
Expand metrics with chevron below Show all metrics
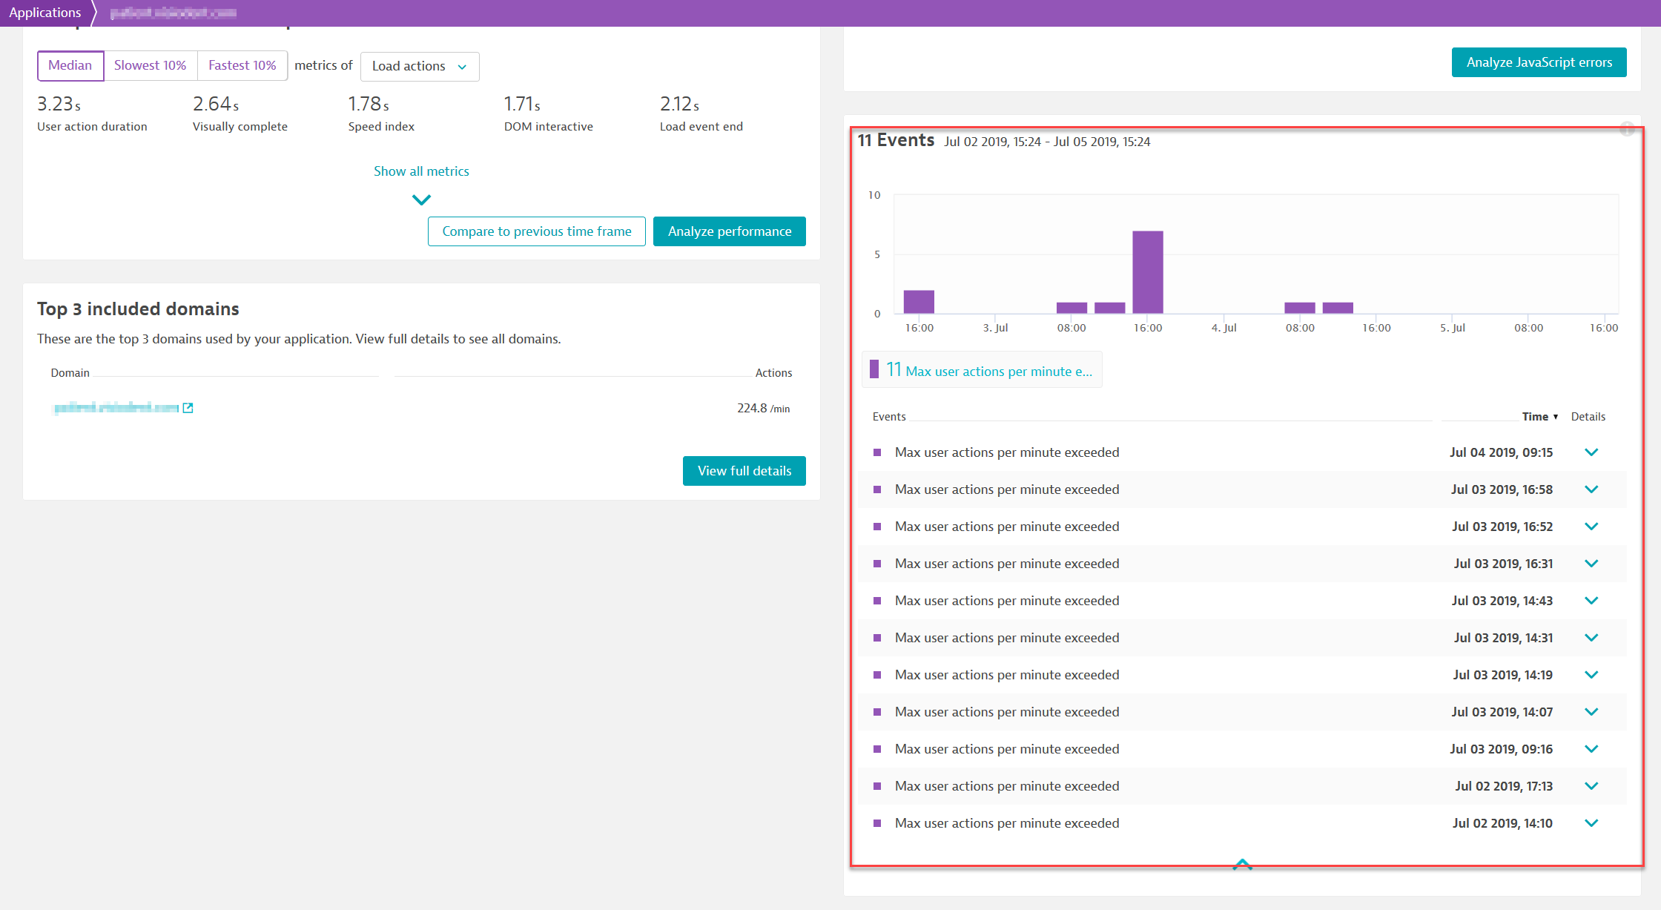coord(421,200)
